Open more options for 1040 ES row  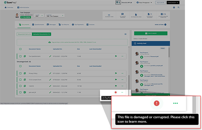(x=122, y=86)
